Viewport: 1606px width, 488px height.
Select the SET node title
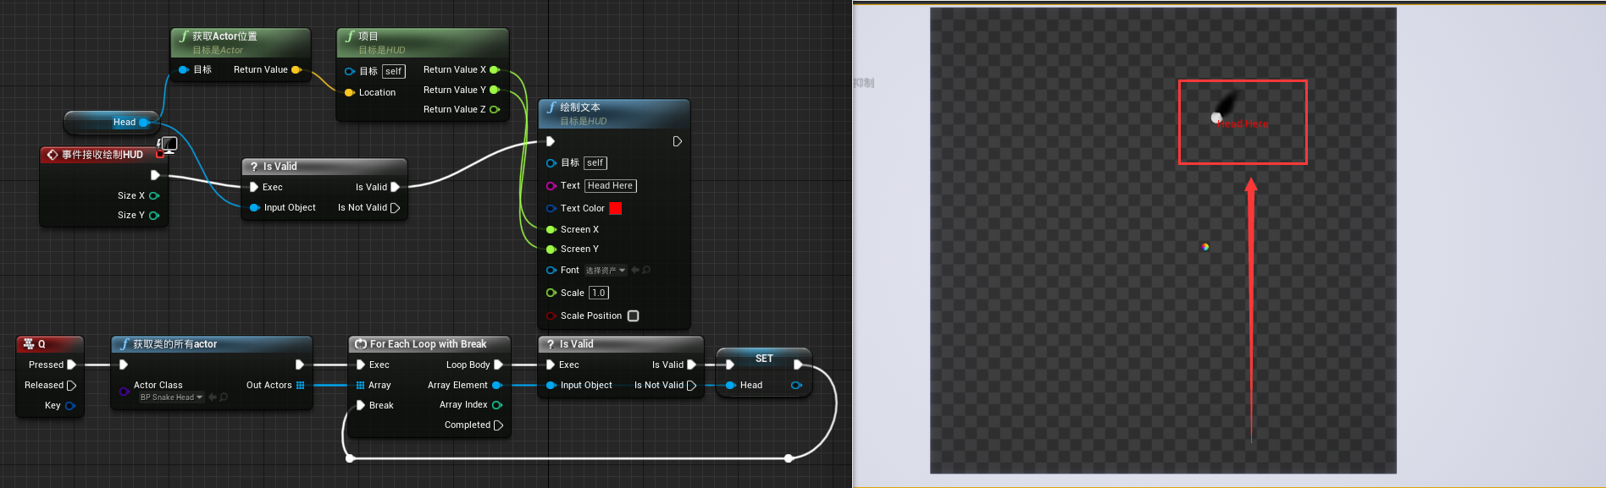tap(763, 359)
